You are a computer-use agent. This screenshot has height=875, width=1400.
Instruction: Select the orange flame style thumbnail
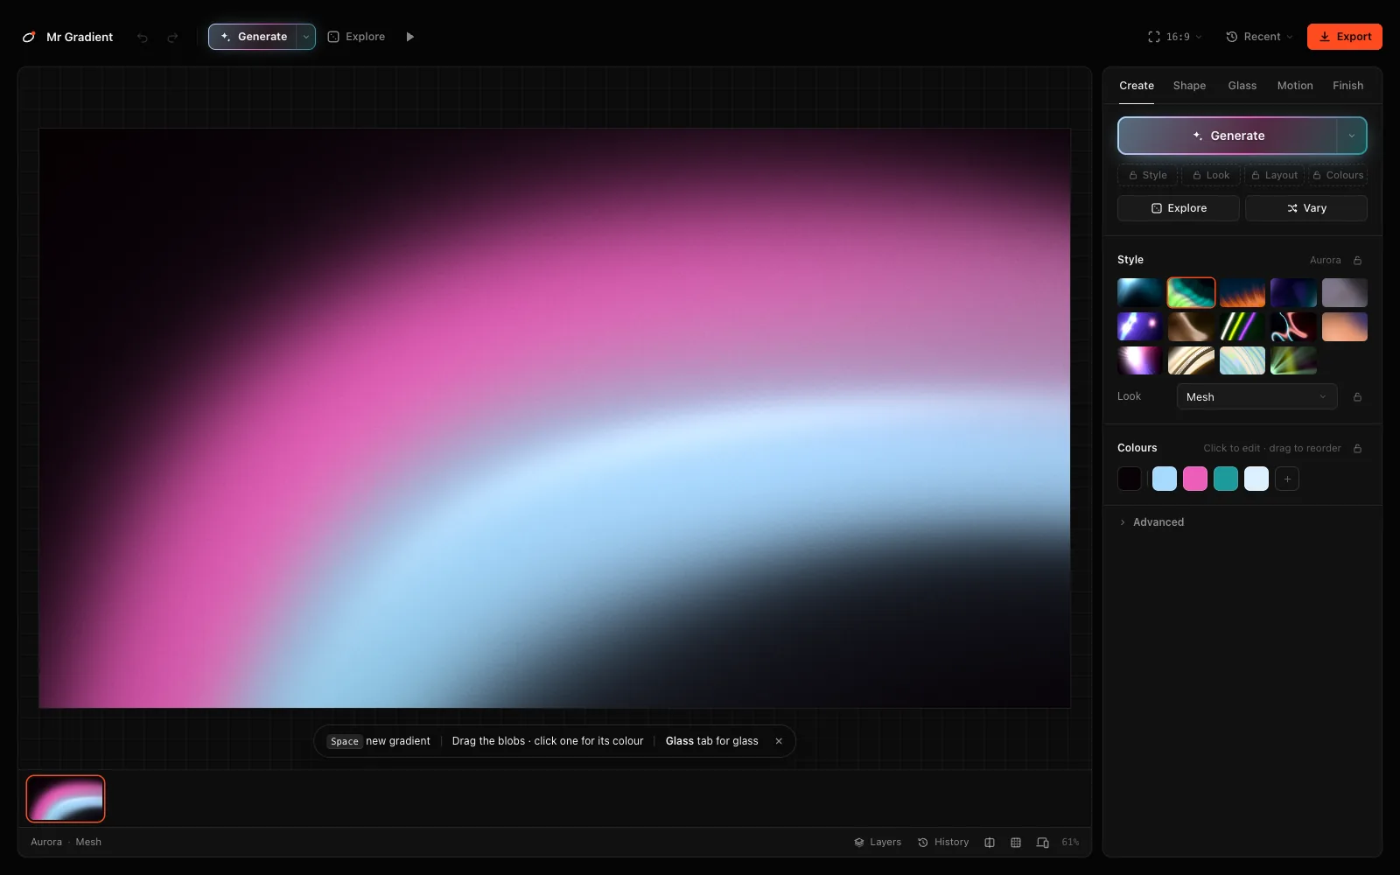coord(1242,293)
